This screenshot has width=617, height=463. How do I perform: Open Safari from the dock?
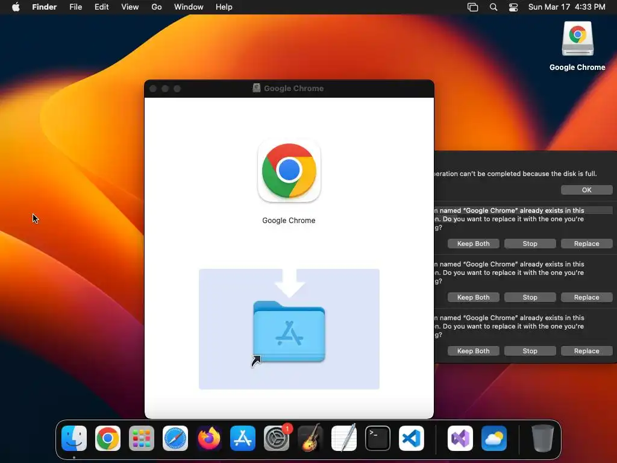[175, 438]
